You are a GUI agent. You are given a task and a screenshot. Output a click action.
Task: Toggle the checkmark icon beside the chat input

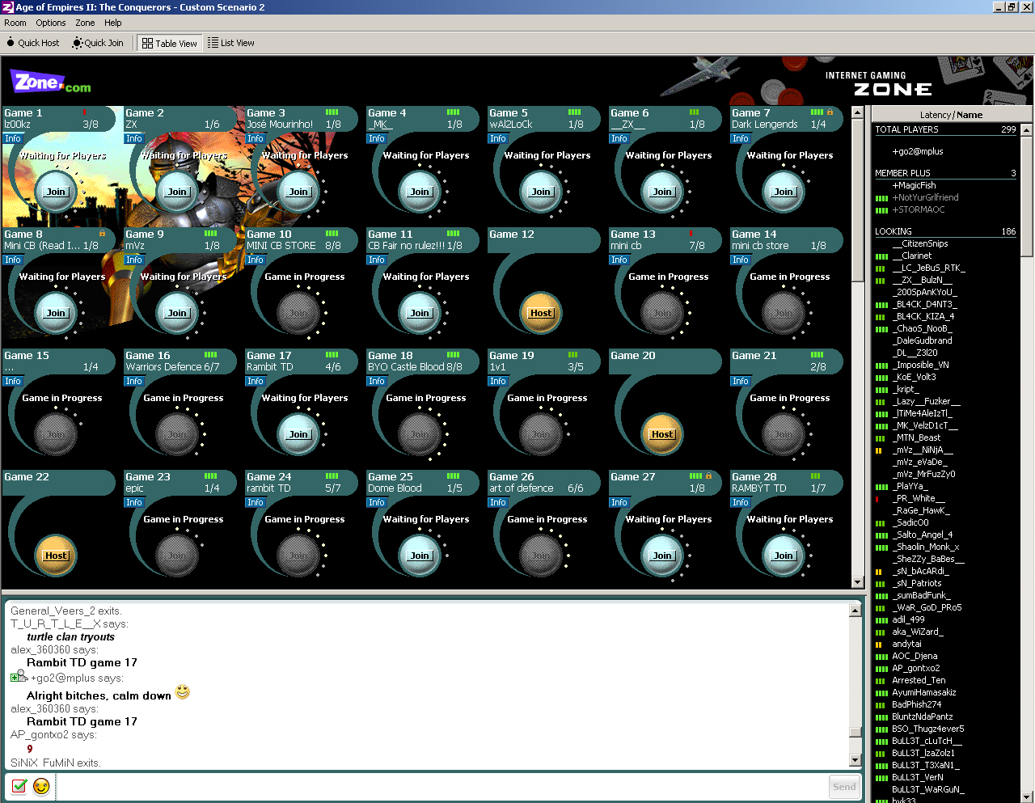point(19,785)
